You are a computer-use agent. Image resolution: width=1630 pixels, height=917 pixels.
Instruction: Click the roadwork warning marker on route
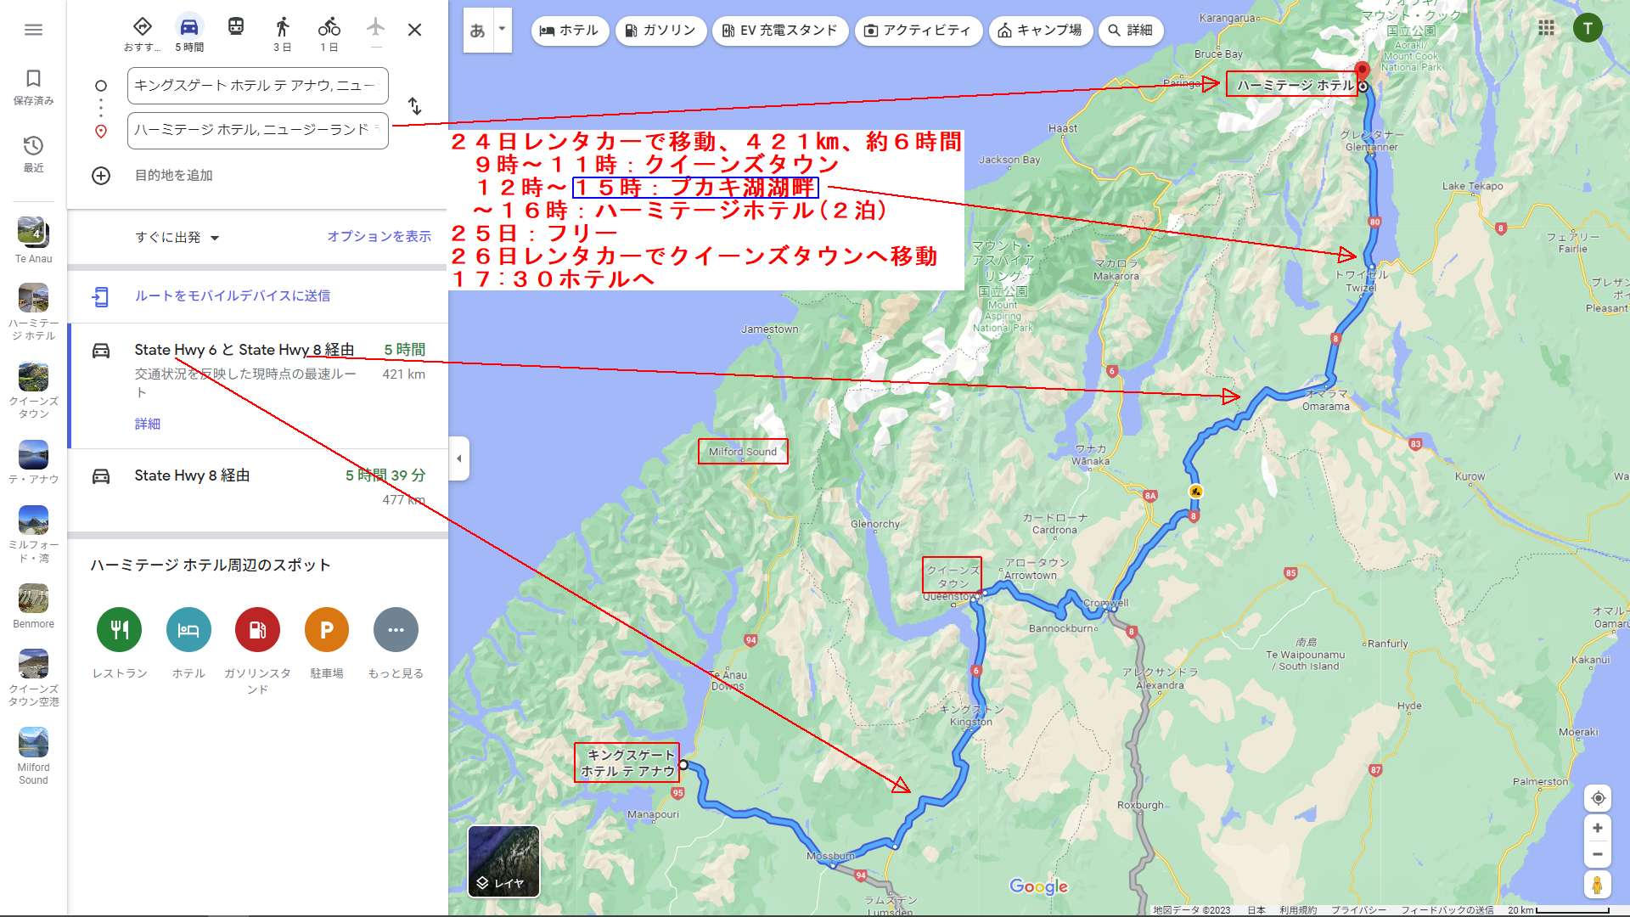click(1195, 491)
